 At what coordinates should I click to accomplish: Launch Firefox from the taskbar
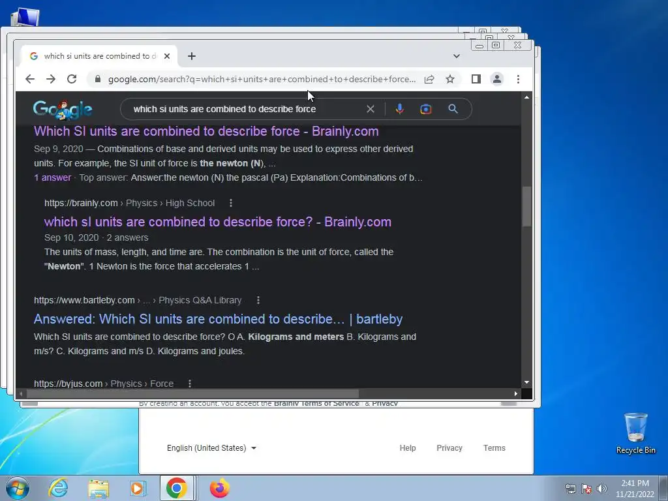pyautogui.click(x=220, y=488)
